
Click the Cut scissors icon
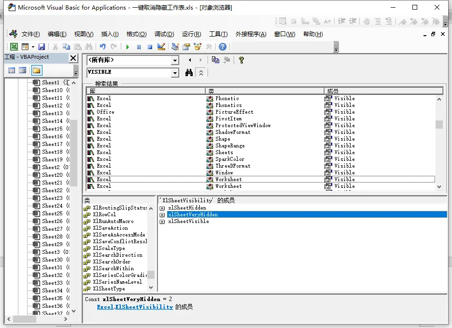tap(56, 47)
